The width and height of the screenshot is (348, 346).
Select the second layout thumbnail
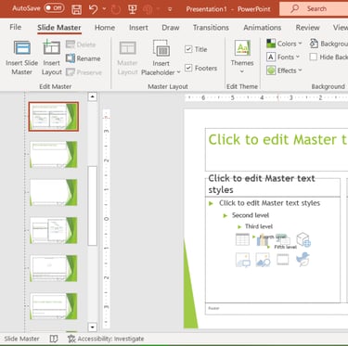pos(54,154)
